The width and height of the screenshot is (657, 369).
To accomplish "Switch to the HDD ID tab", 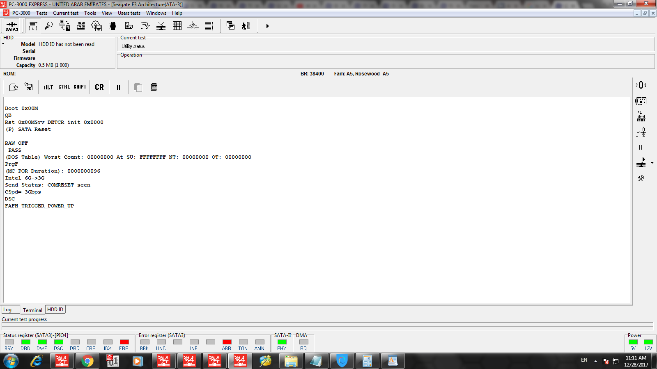I will tap(55, 310).
